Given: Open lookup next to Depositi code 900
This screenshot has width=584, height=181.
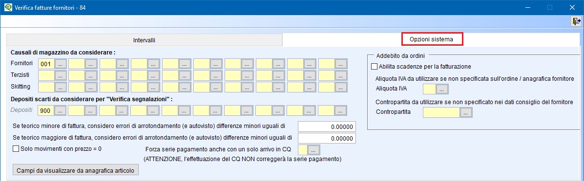Looking at the screenshot, I should click(61, 110).
